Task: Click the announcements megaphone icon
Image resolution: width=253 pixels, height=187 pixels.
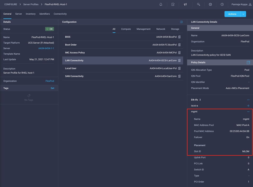Action: tap(185, 4)
